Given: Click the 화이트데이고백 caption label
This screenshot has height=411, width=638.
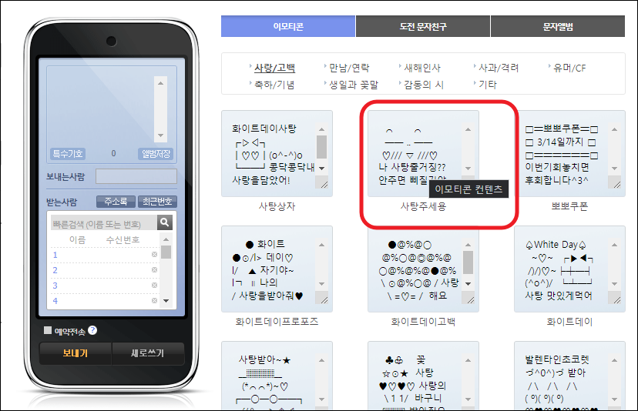Looking at the screenshot, I should coord(423,322).
